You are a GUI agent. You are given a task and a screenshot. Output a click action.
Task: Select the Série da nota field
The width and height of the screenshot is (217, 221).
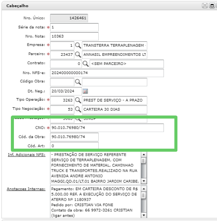coord(74,27)
